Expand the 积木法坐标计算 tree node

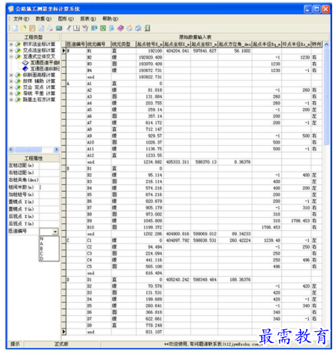click(x=11, y=44)
